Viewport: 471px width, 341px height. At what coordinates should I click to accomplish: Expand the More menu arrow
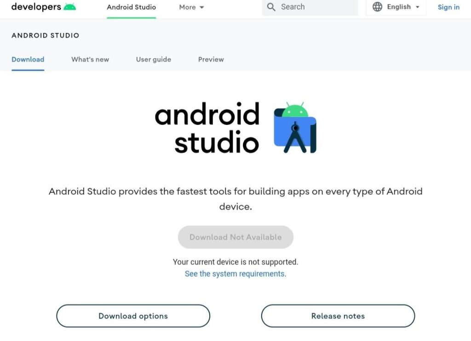(x=202, y=7)
